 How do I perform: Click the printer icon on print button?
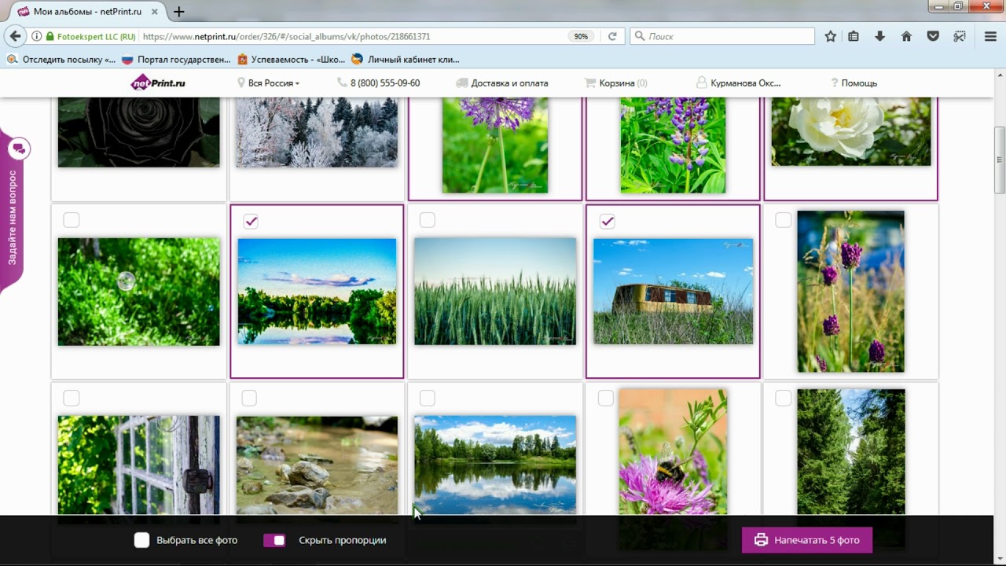[x=761, y=540]
